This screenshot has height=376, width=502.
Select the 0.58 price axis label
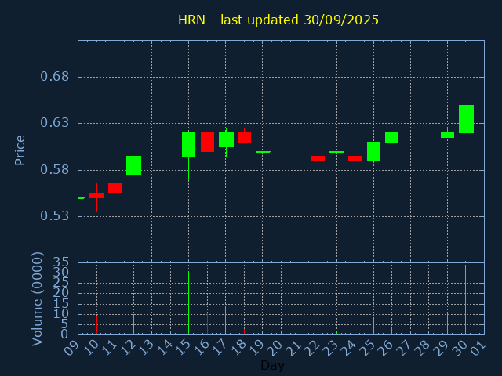click(x=54, y=170)
